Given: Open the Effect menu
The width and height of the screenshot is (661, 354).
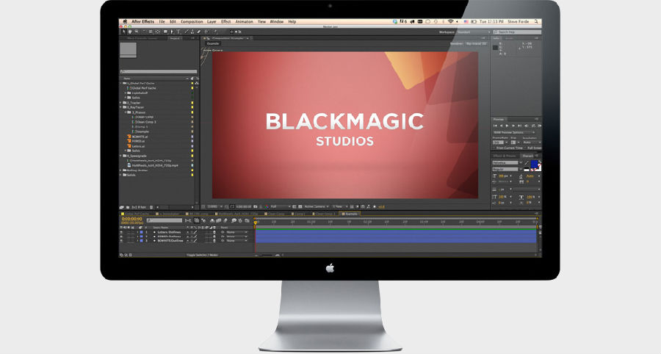Looking at the screenshot, I should coord(225,22).
